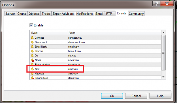
Task: Switch to the Server tab
Action: (10, 14)
